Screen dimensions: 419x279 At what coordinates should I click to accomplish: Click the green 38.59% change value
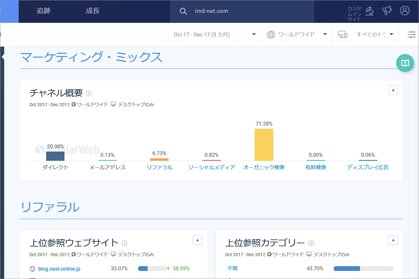(181, 268)
